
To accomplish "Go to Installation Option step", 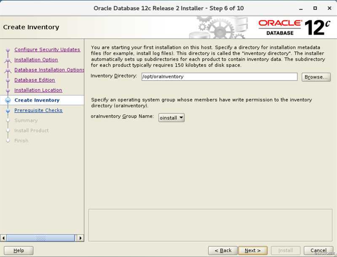I will point(36,60).
